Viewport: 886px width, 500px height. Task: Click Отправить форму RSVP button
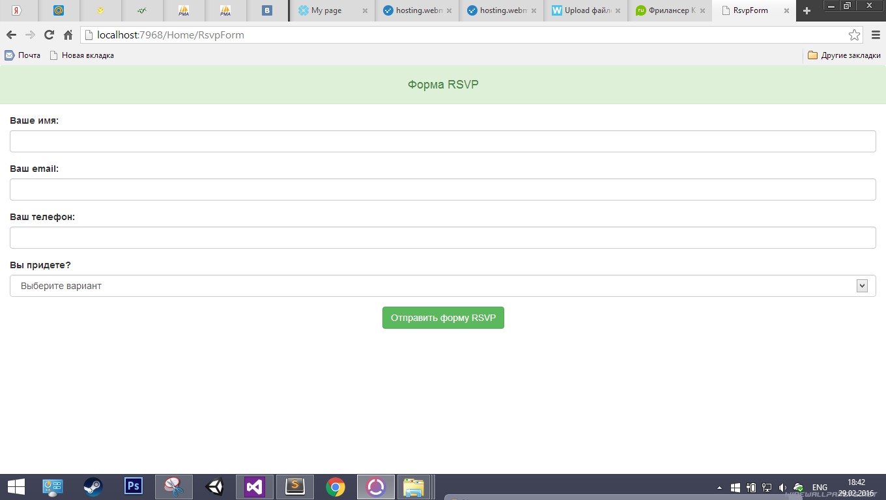tap(443, 318)
